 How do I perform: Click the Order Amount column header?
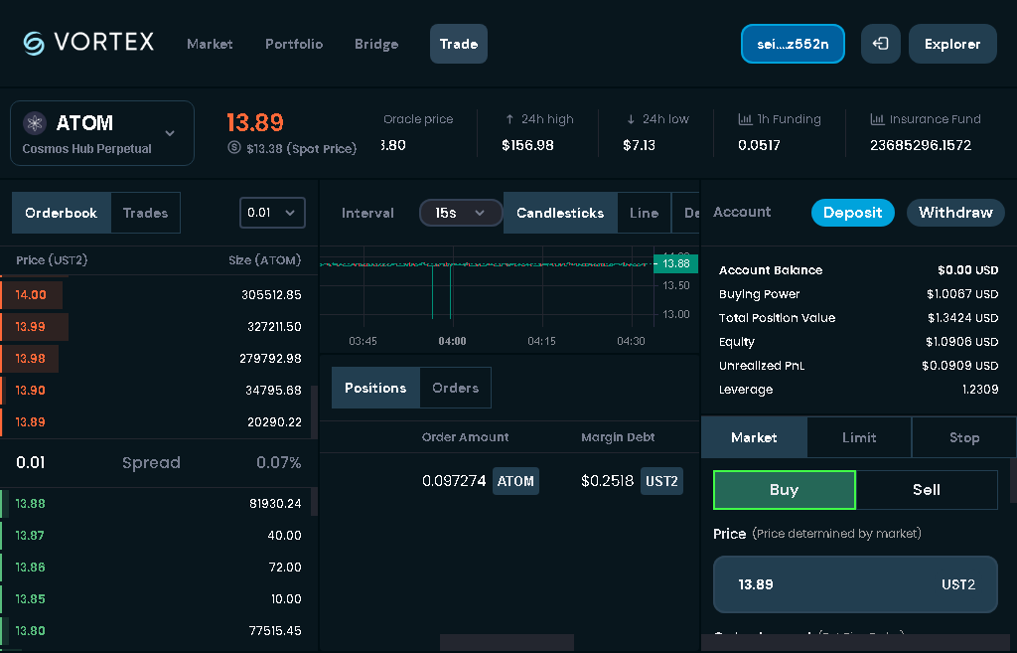tap(465, 437)
